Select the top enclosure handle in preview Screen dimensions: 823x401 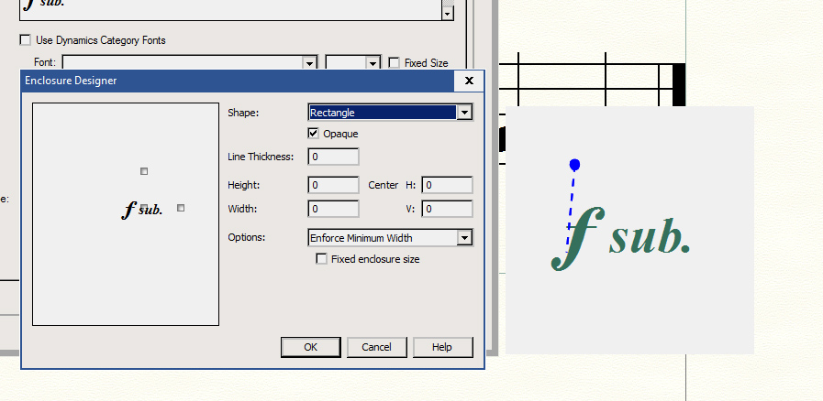(144, 171)
